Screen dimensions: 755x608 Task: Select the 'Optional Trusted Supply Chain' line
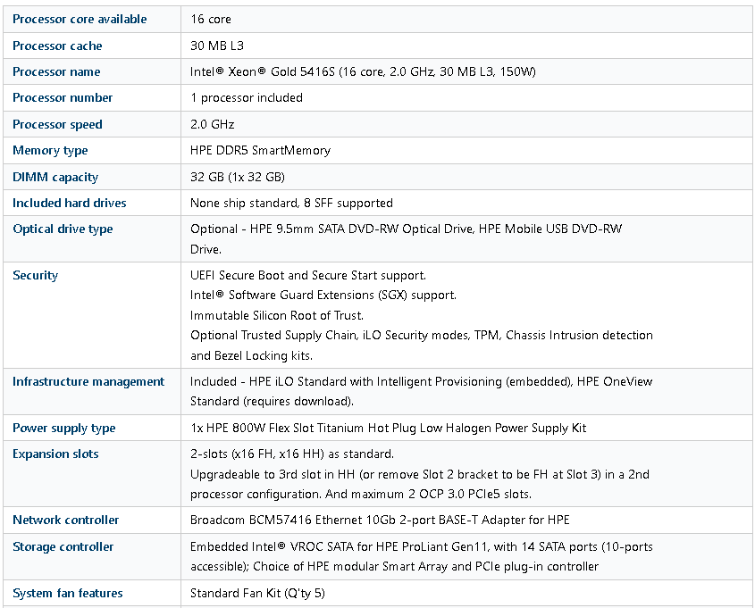pyautogui.click(x=422, y=336)
